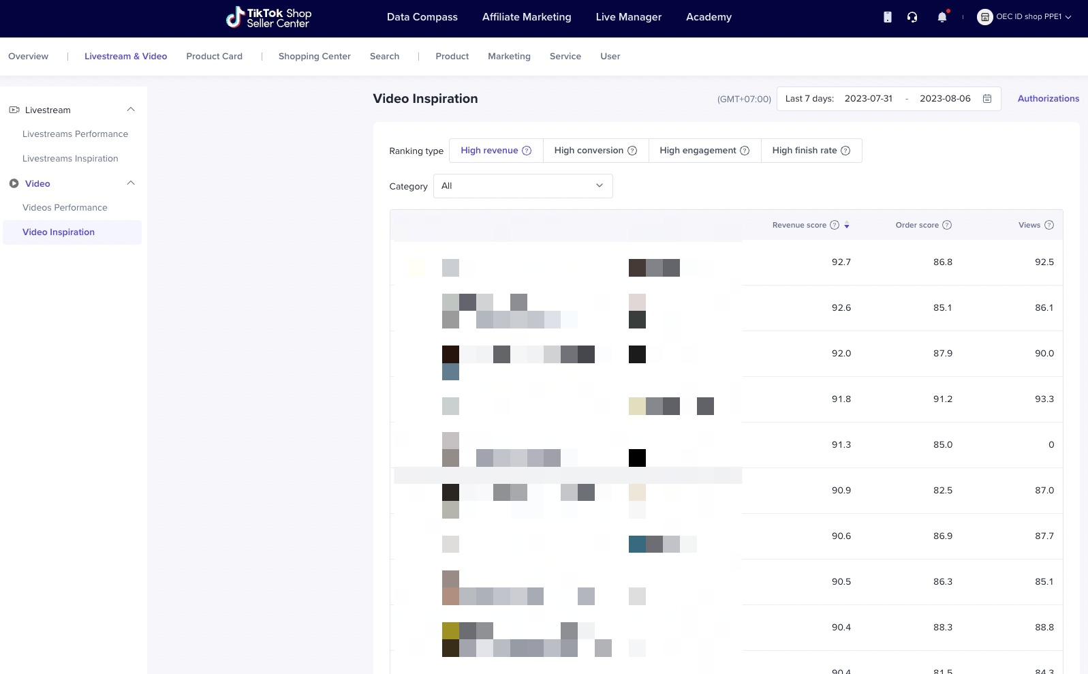
Task: Open the headset customer support icon
Action: click(912, 17)
